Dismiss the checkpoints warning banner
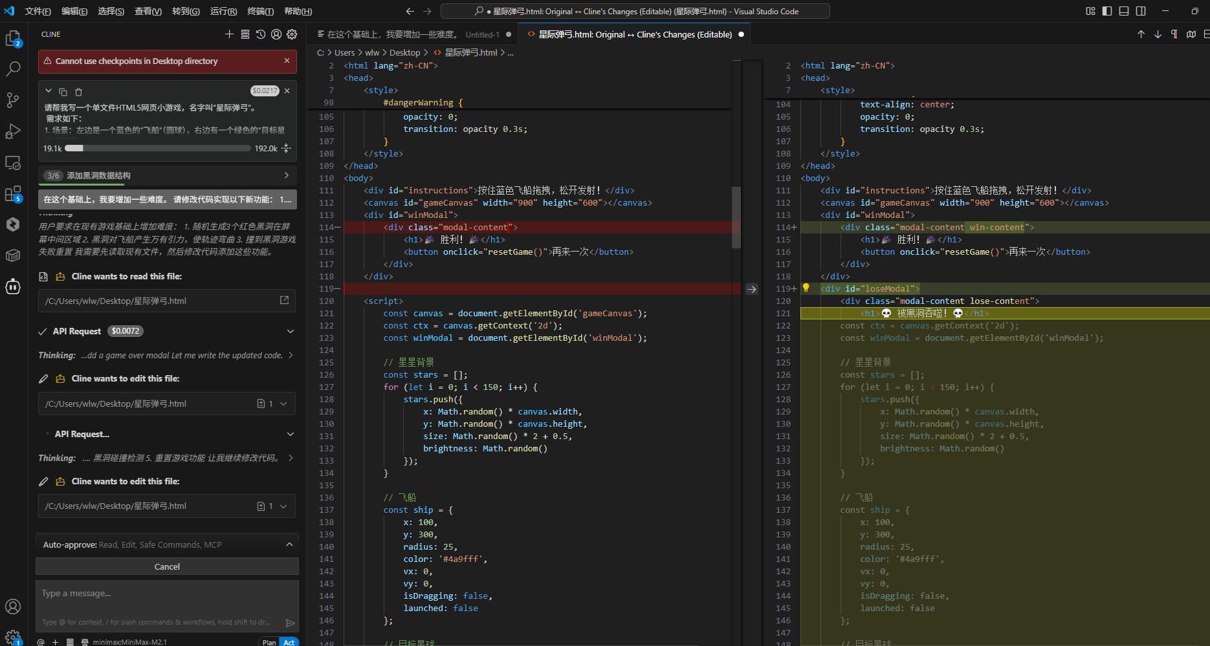Image resolution: width=1210 pixels, height=646 pixels. point(287,61)
